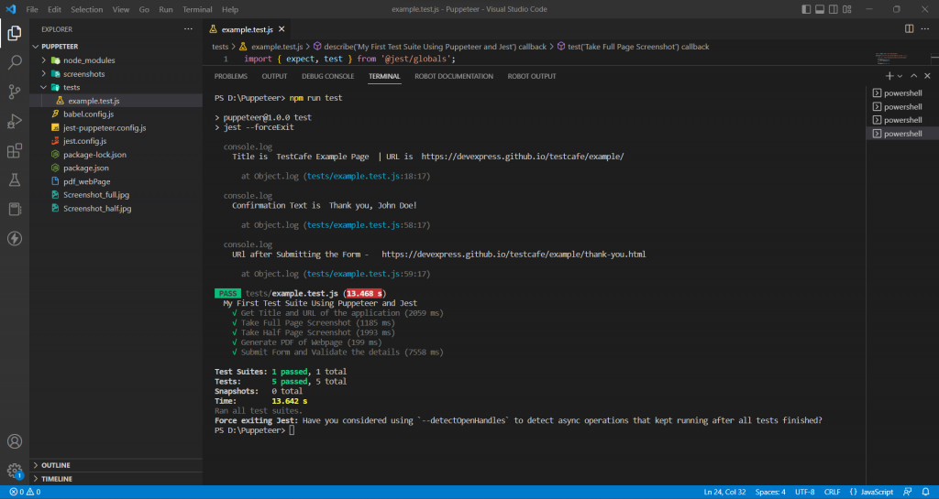Switch to the OUTPUT panel tab
This screenshot has width=939, height=499.
click(274, 77)
